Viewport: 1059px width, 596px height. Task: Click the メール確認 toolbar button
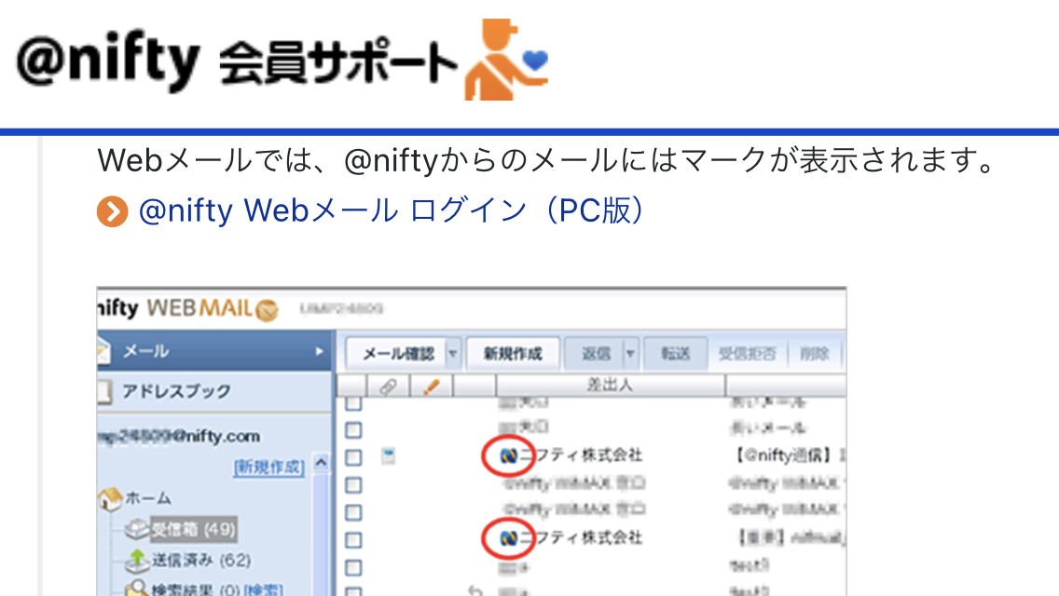pos(397,353)
